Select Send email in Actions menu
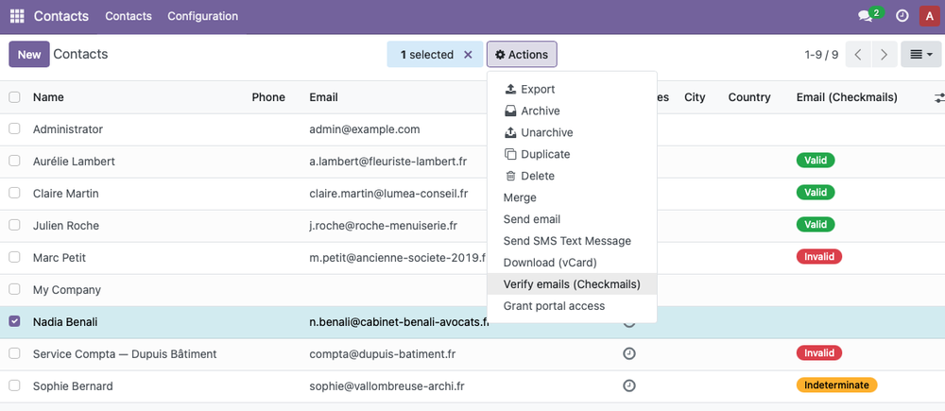Viewport: 945px width, 411px height. [572, 219]
